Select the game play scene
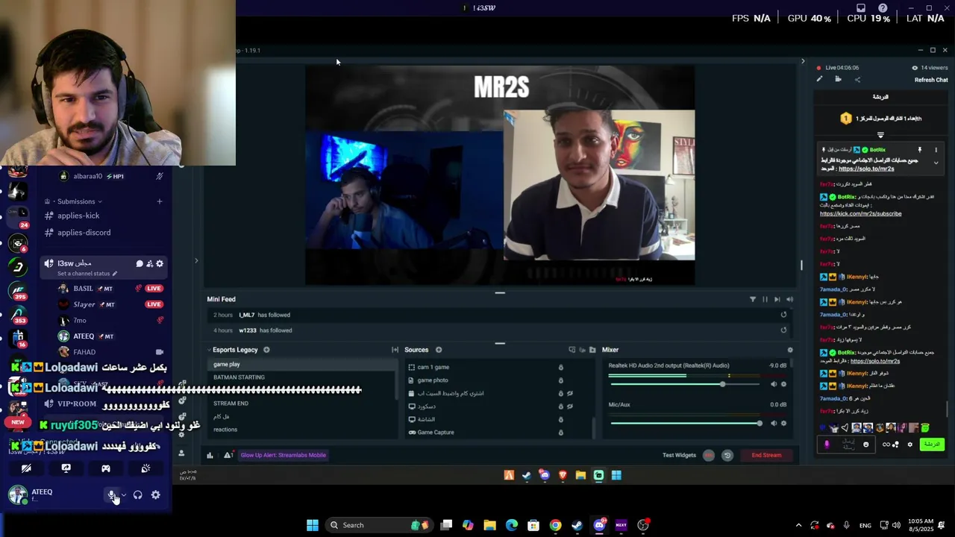The image size is (955, 537). (301, 364)
